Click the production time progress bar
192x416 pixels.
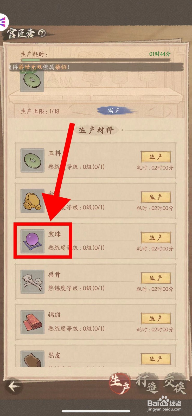[95, 60]
